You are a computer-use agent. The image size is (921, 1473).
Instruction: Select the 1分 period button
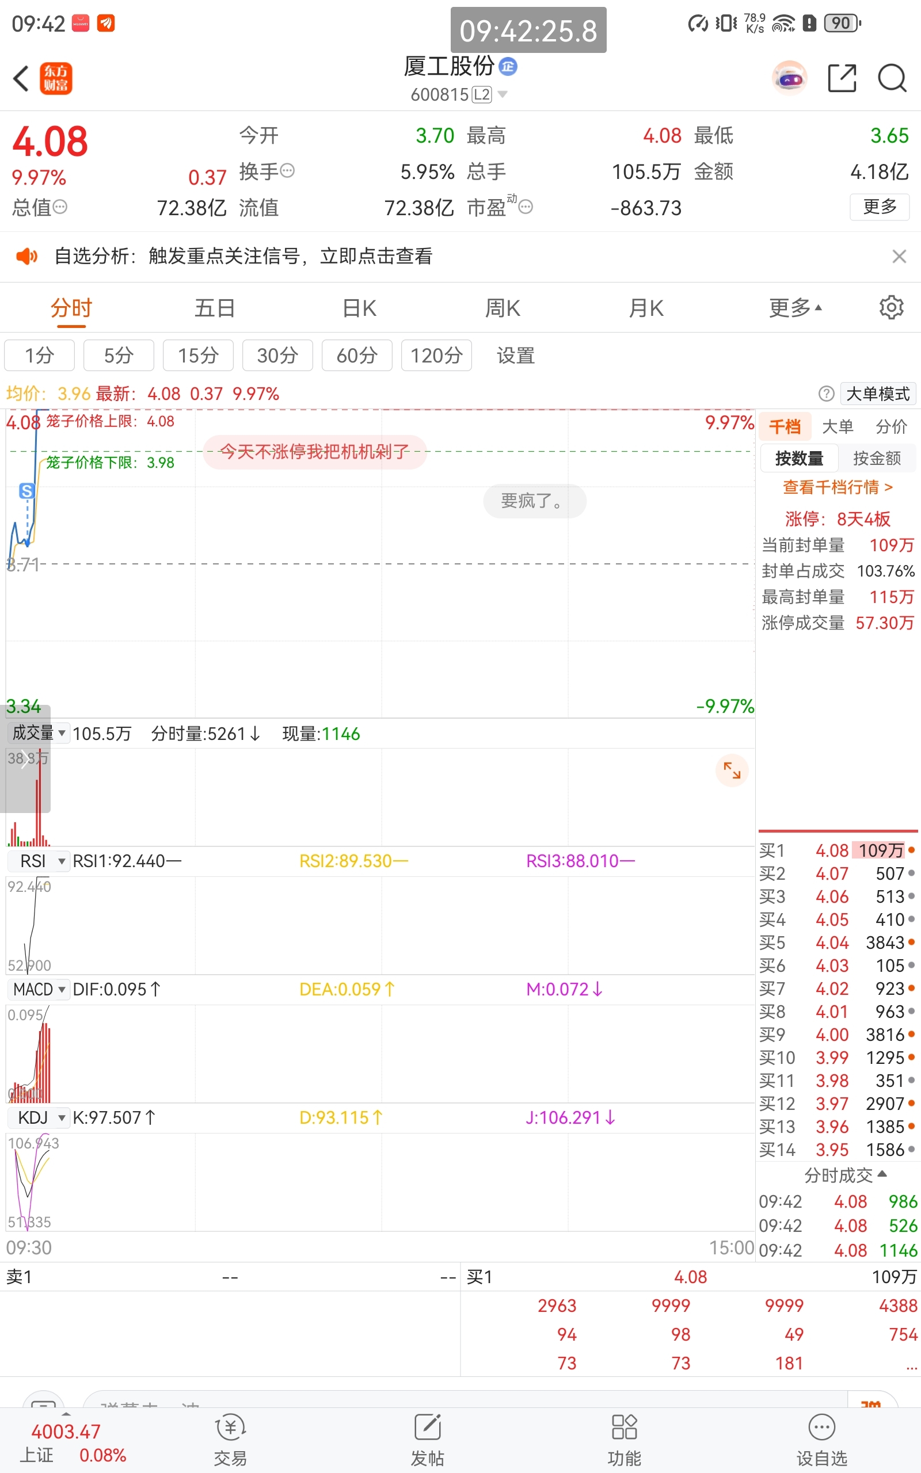click(x=39, y=355)
